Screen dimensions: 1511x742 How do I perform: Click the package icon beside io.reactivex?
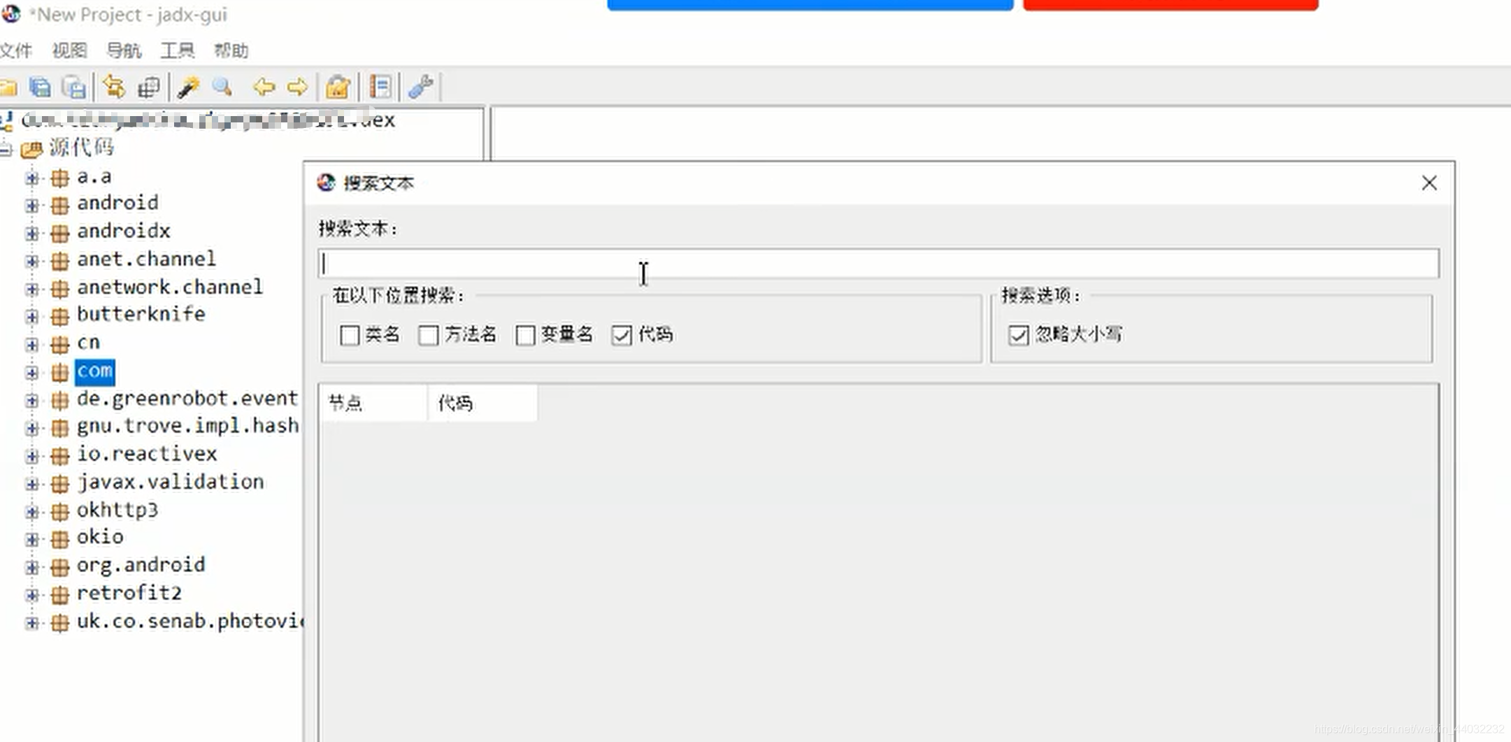pyautogui.click(x=60, y=455)
